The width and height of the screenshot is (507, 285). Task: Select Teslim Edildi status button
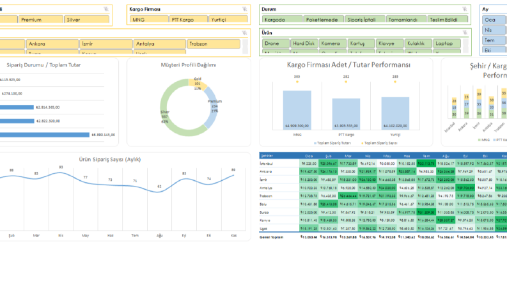click(x=448, y=19)
